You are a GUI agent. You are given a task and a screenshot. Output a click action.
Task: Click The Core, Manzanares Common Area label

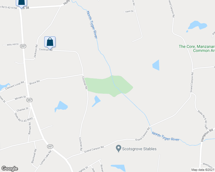197,48
